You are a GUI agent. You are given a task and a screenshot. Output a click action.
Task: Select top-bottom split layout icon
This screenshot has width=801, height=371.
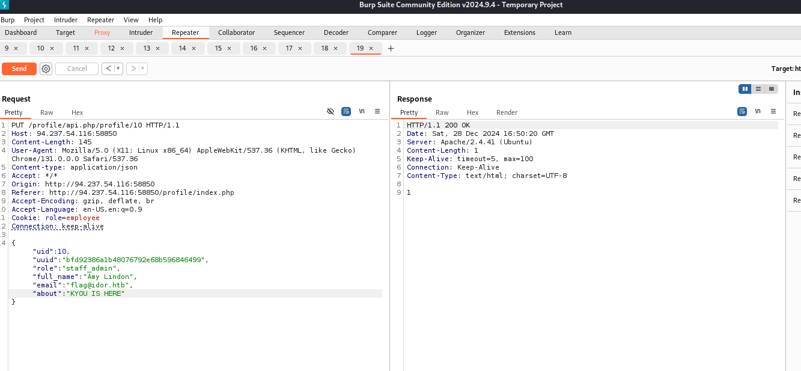[x=758, y=89]
